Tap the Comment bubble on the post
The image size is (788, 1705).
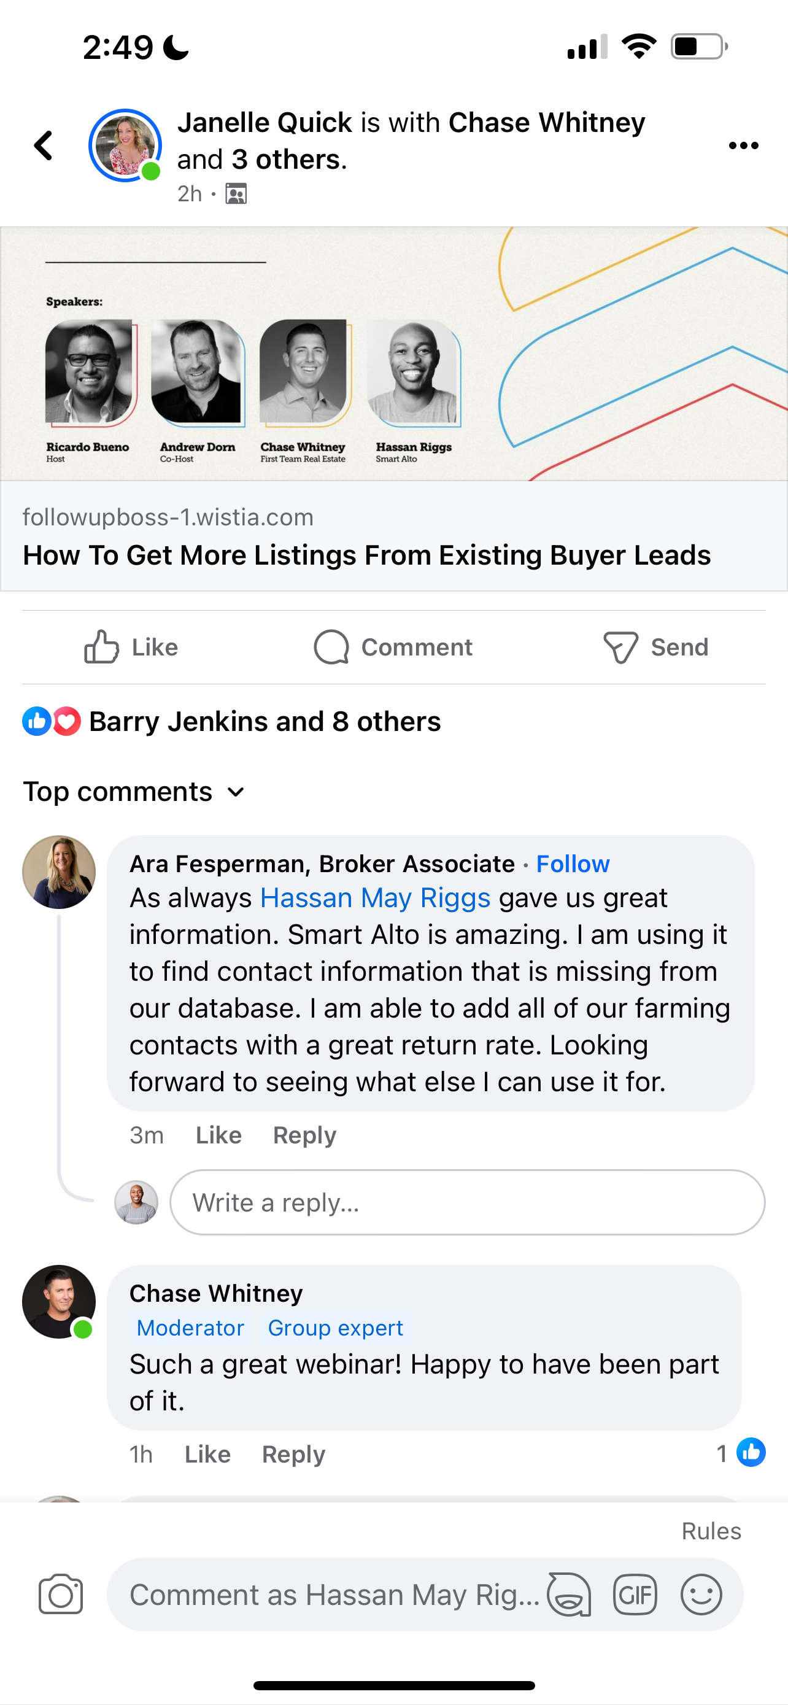coord(393,648)
